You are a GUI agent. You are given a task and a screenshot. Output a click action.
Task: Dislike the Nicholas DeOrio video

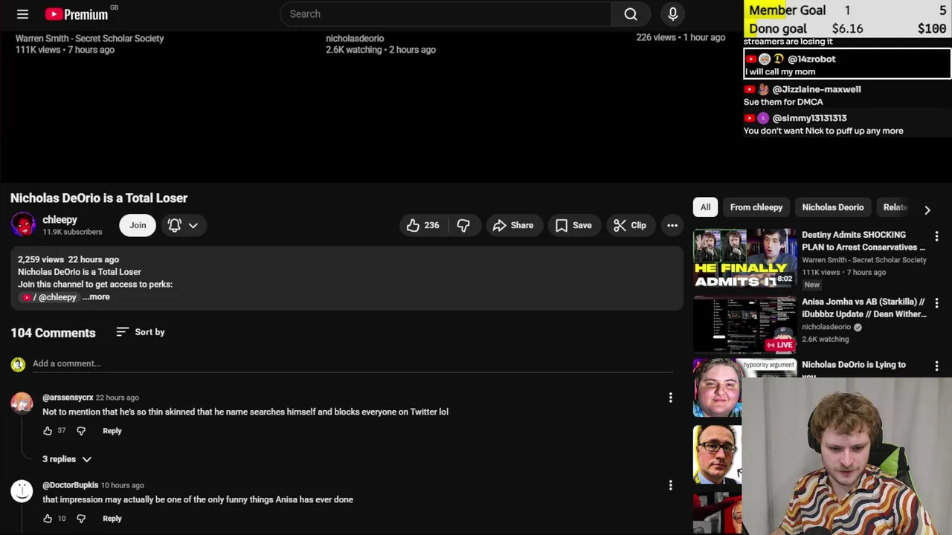(x=463, y=225)
